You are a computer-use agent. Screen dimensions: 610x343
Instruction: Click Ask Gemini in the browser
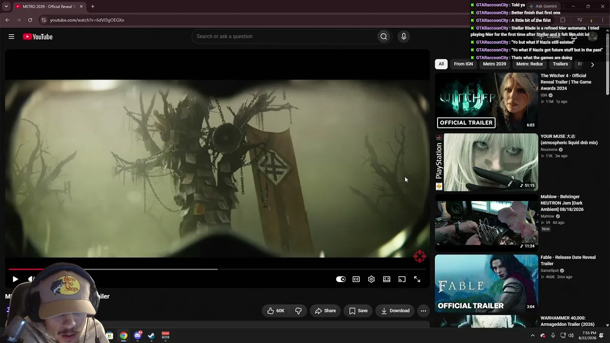[x=543, y=6]
